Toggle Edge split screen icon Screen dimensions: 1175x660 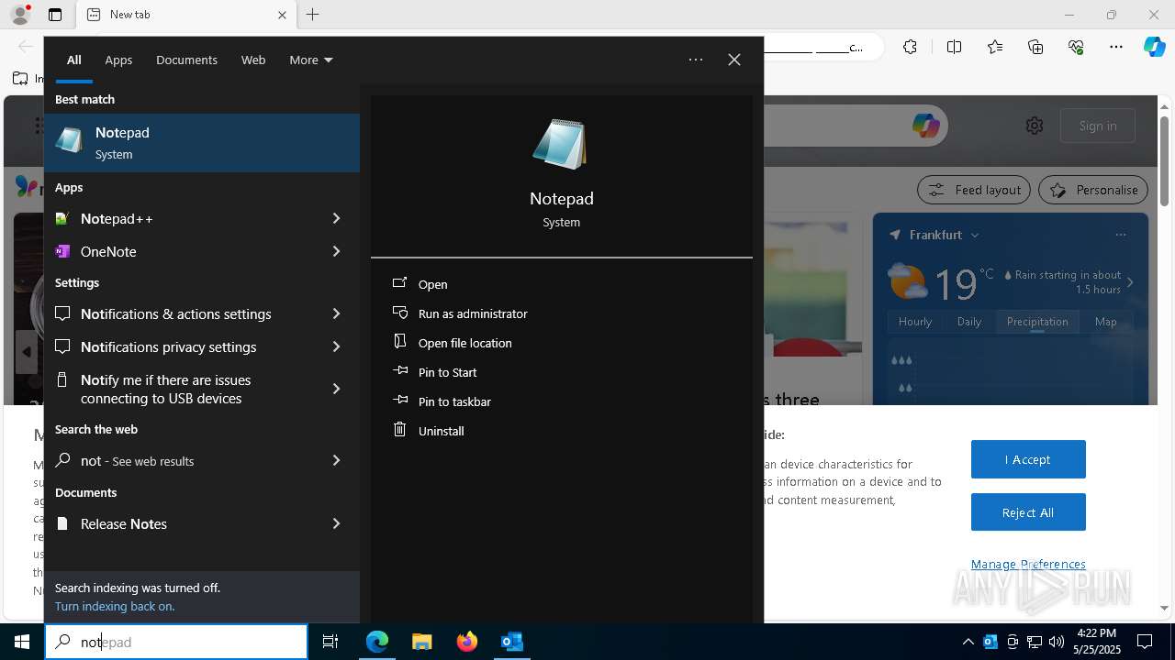(x=955, y=47)
